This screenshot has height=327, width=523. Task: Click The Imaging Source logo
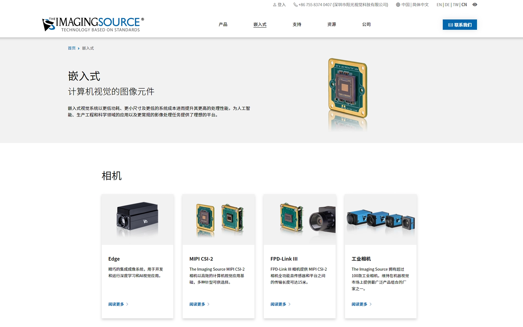(x=93, y=25)
